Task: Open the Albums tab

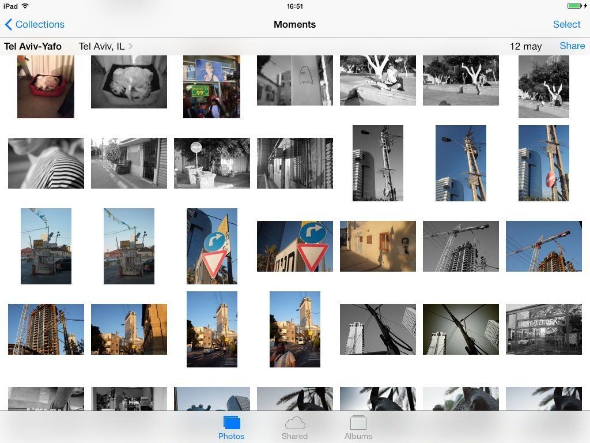Action: 358,427
